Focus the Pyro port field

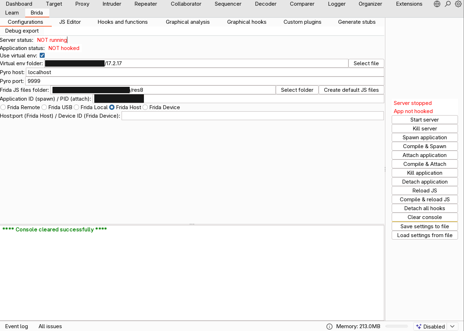(x=205, y=81)
